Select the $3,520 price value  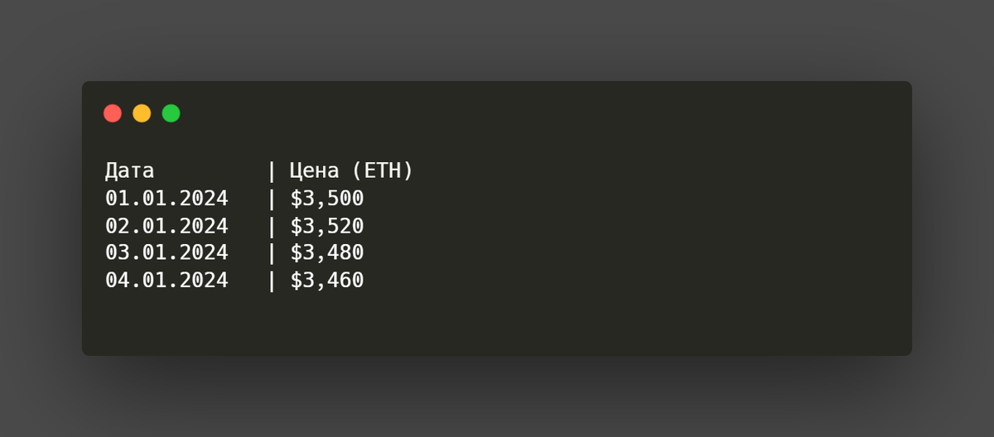click(327, 226)
